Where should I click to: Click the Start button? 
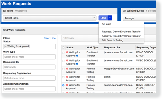103,18
